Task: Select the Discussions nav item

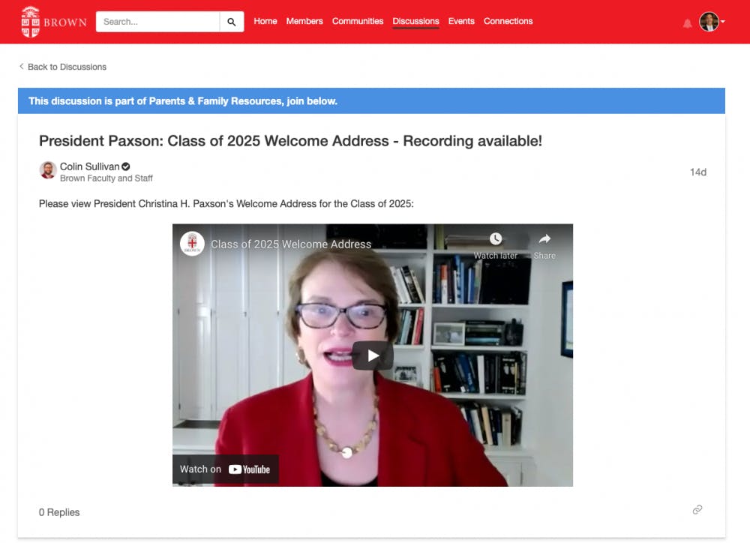Action: pyautogui.click(x=415, y=21)
